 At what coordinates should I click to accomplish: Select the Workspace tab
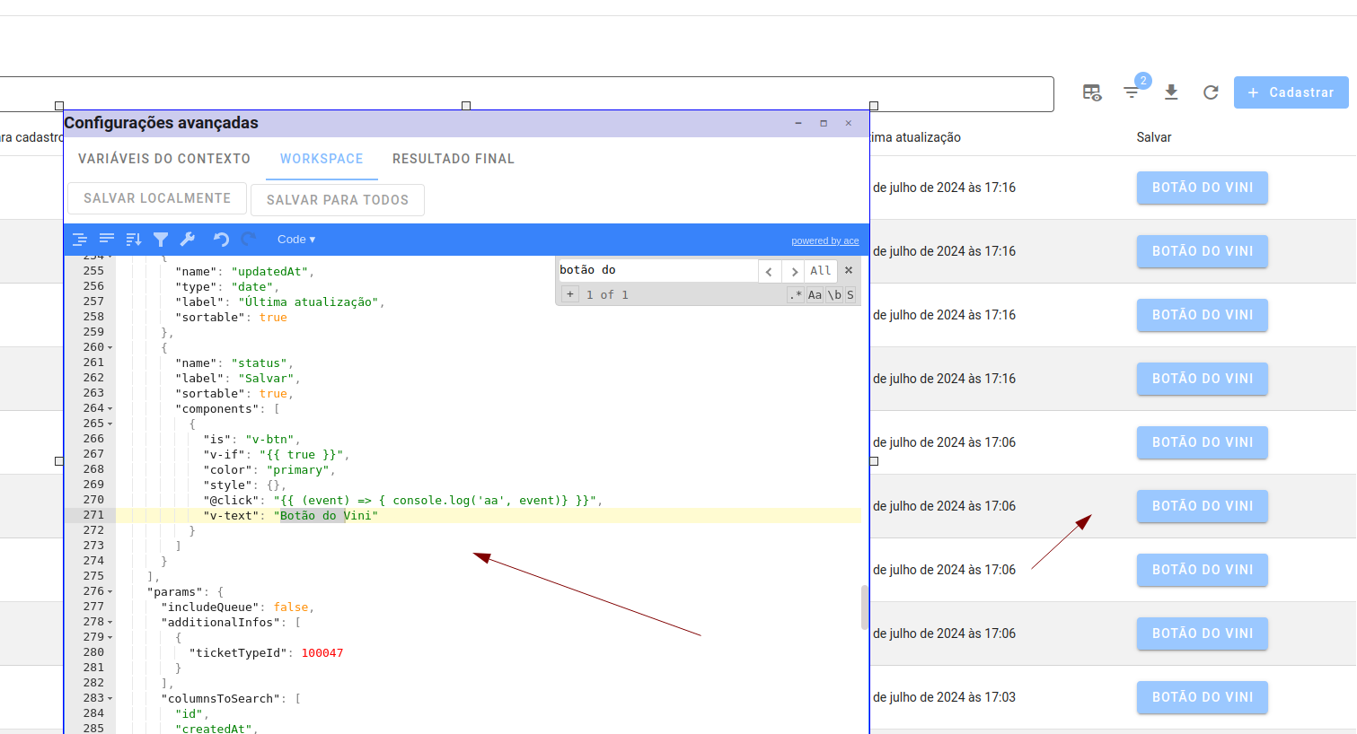click(322, 159)
